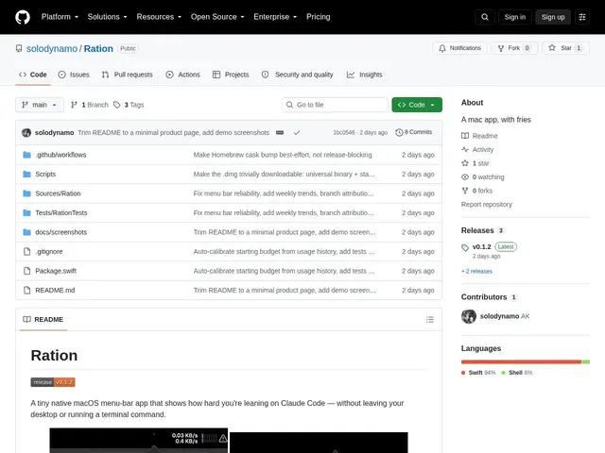Screen dimensions: 605x453
Task: Open the Tests/RationTests folder
Action: 60,212
